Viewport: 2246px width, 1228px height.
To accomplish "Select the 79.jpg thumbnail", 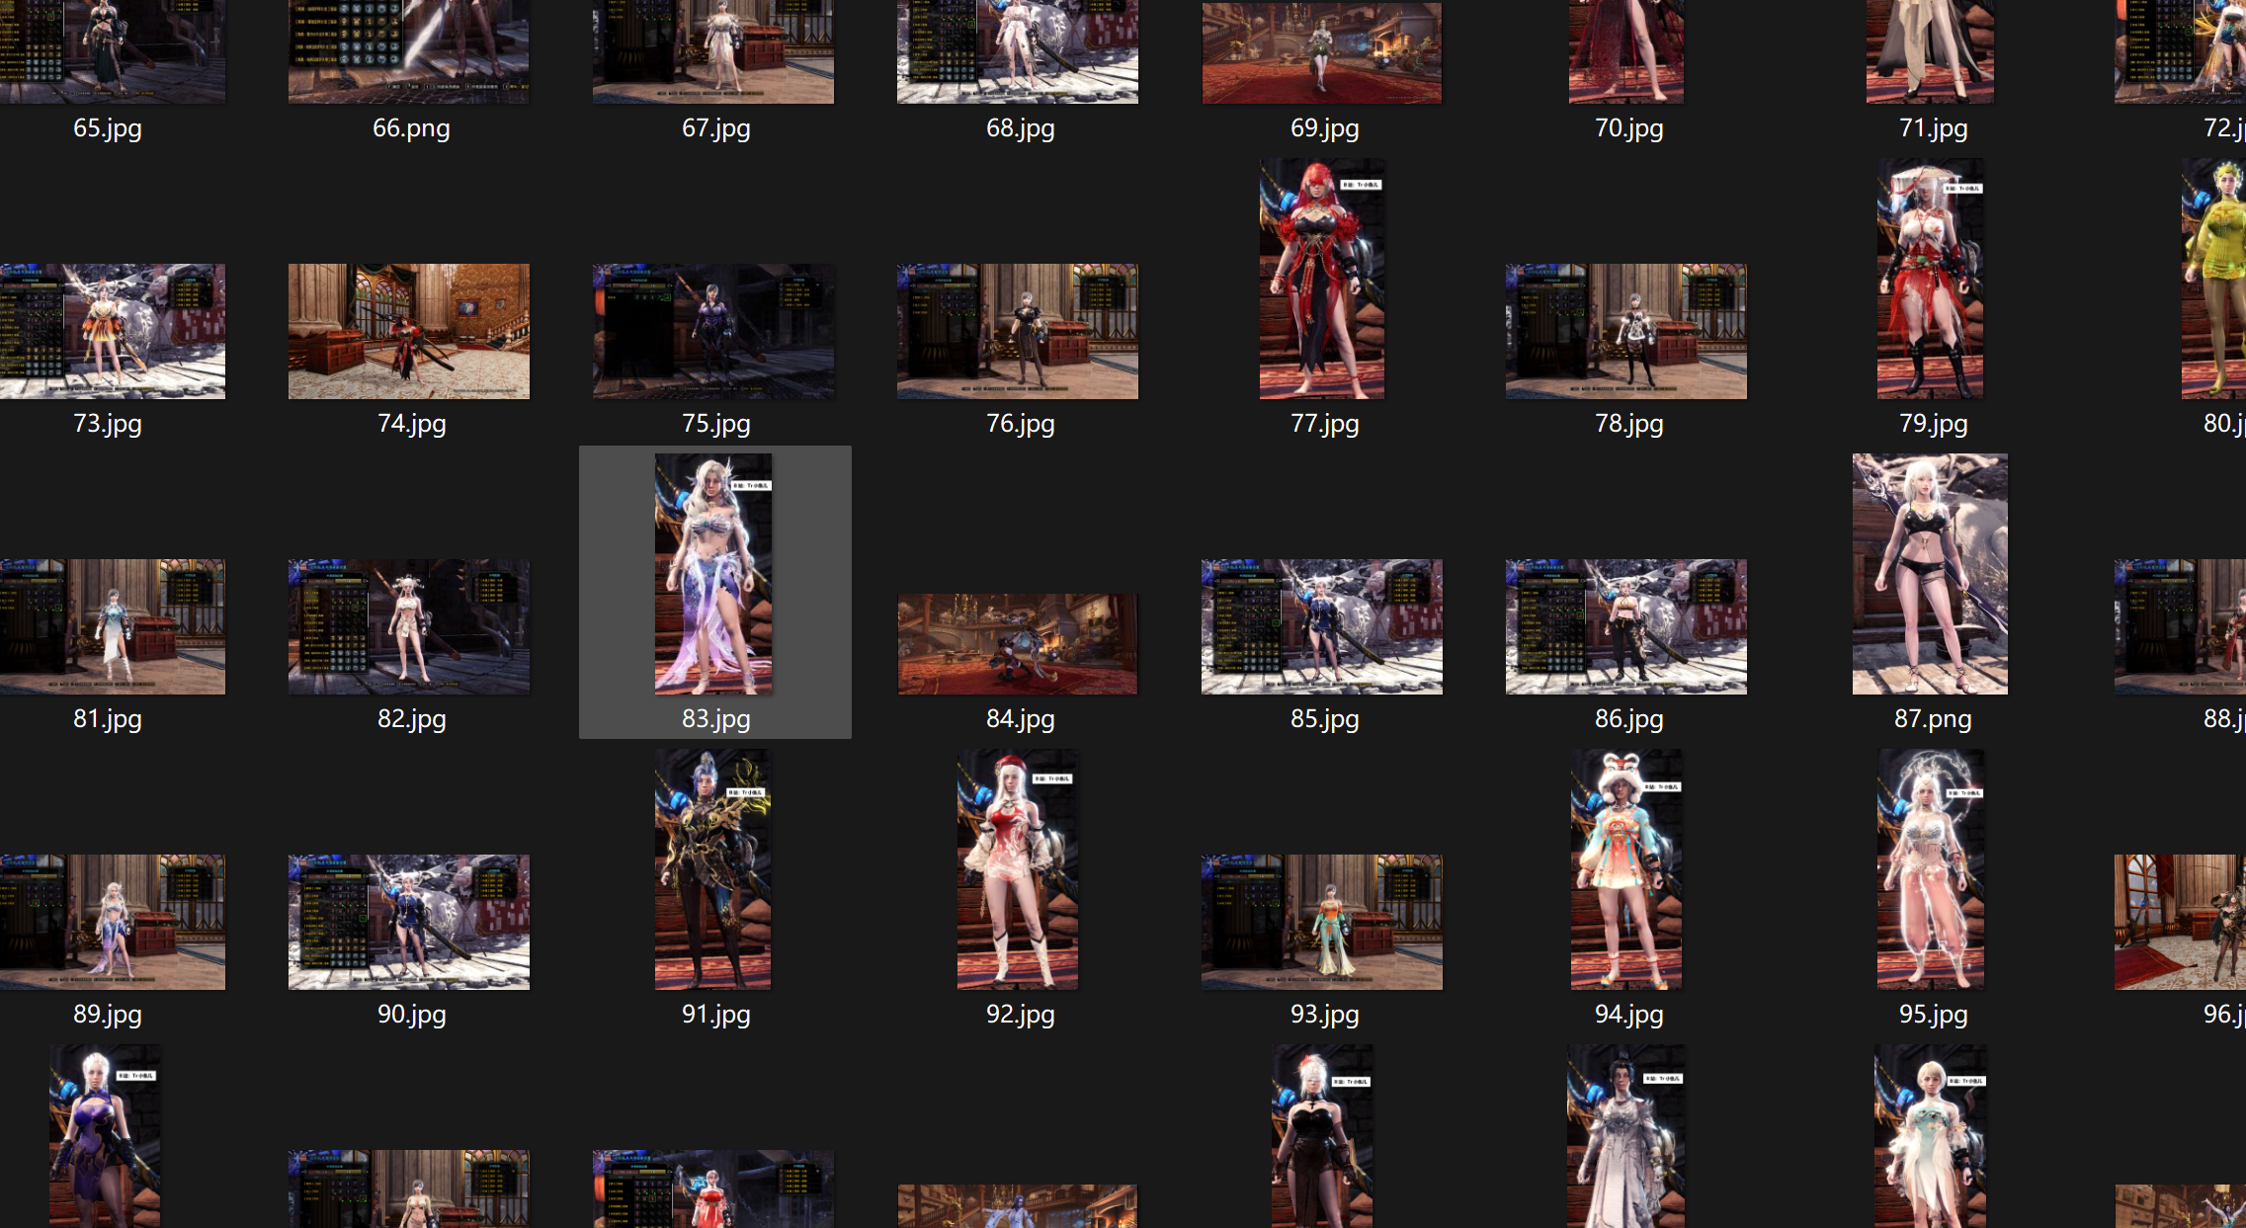I will 1930,279.
